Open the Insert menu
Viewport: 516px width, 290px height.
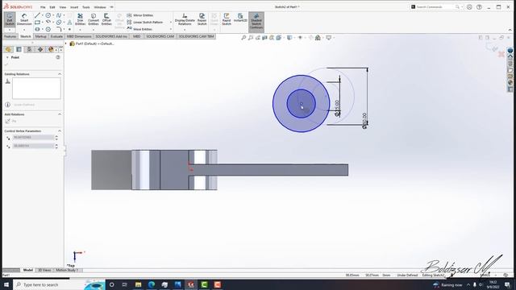[x=74, y=7]
